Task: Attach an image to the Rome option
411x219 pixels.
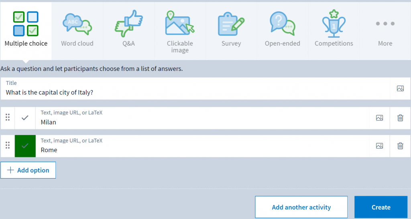Action: tap(380, 146)
